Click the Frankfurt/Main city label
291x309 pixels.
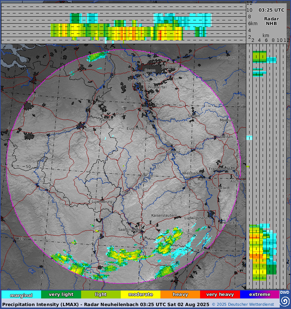coord(222,169)
